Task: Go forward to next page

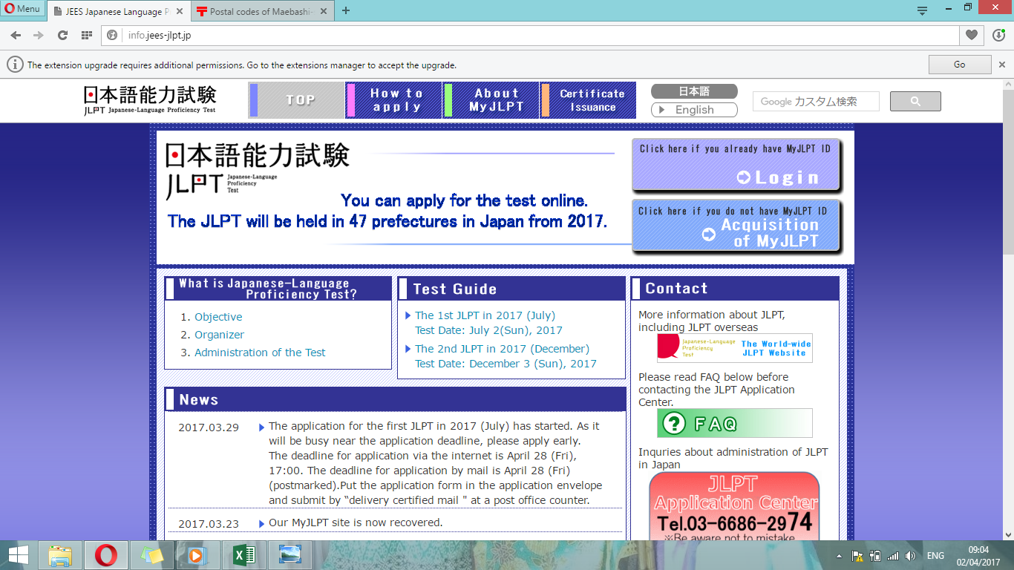Action: (39, 35)
